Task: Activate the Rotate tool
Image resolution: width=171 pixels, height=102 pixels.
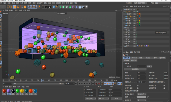Action: pos(18,7)
